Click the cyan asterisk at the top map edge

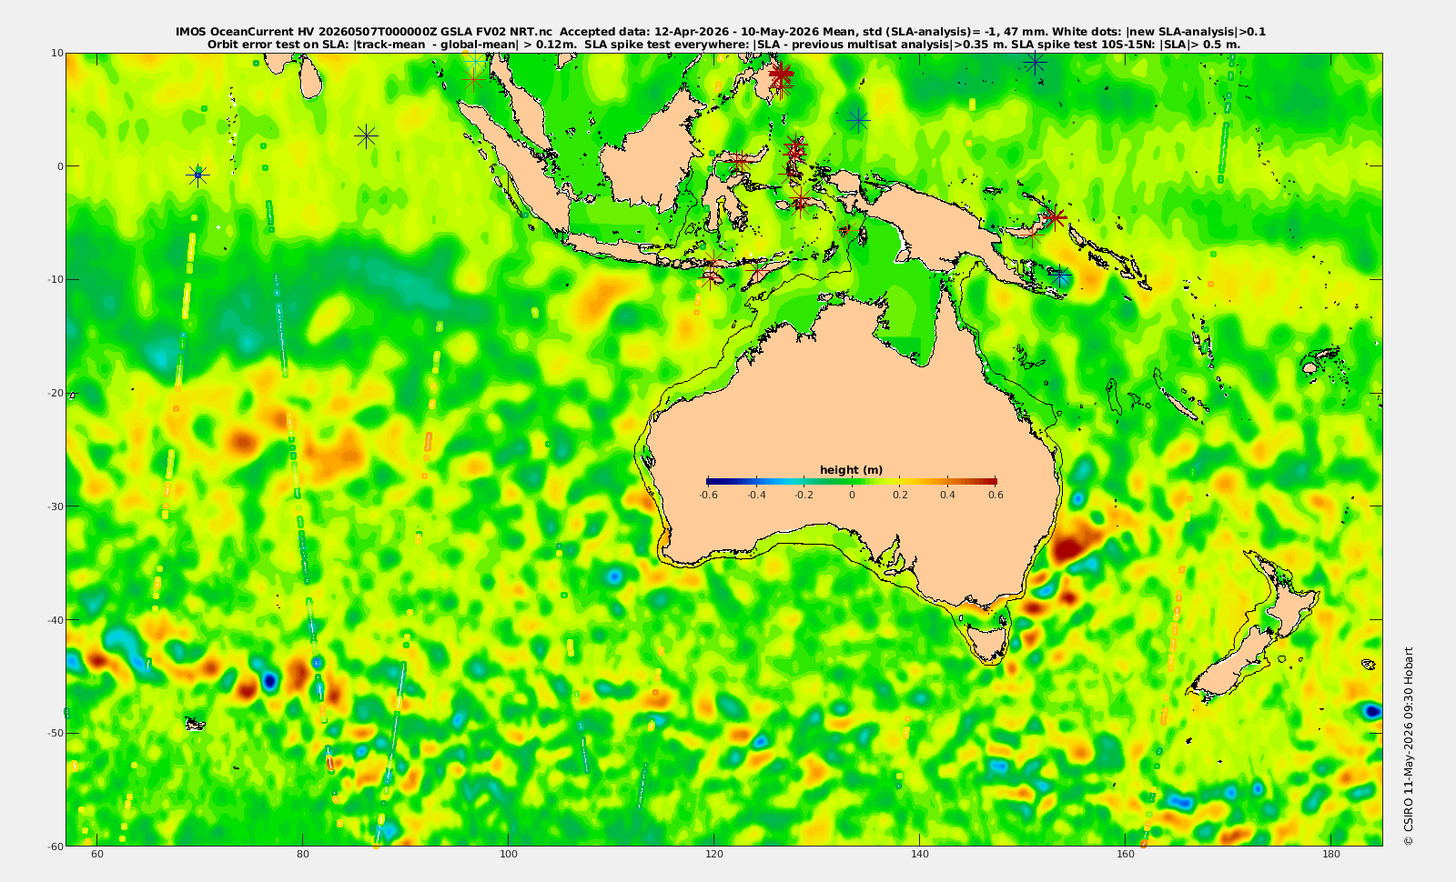[476, 60]
